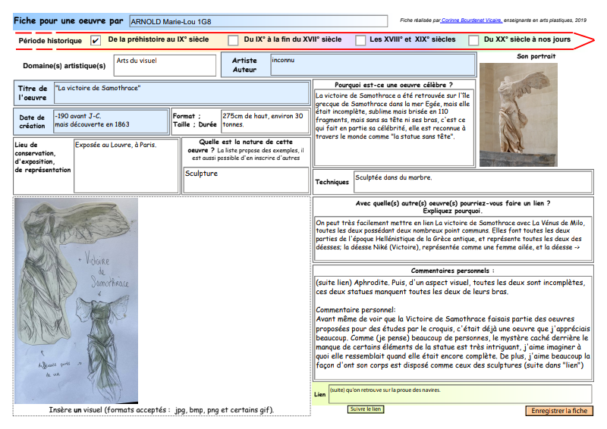Select the pencil sketch of the Victoire de Samothrace
607x429 pixels.
pos(76,301)
